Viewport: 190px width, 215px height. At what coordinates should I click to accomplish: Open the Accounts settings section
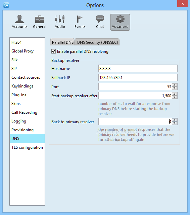coord(19,22)
